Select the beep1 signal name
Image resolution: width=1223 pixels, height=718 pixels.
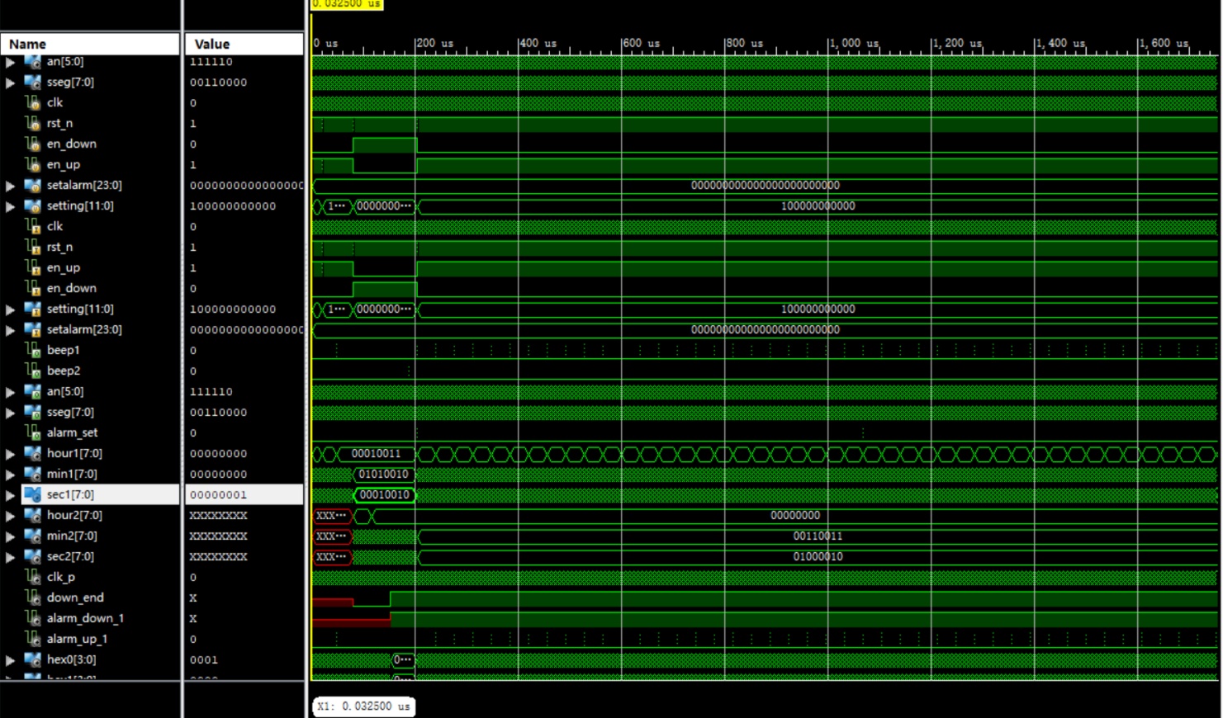point(63,350)
